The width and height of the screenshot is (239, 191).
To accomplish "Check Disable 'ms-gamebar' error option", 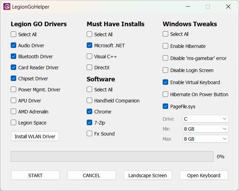I will pyautogui.click(x=165, y=58).
